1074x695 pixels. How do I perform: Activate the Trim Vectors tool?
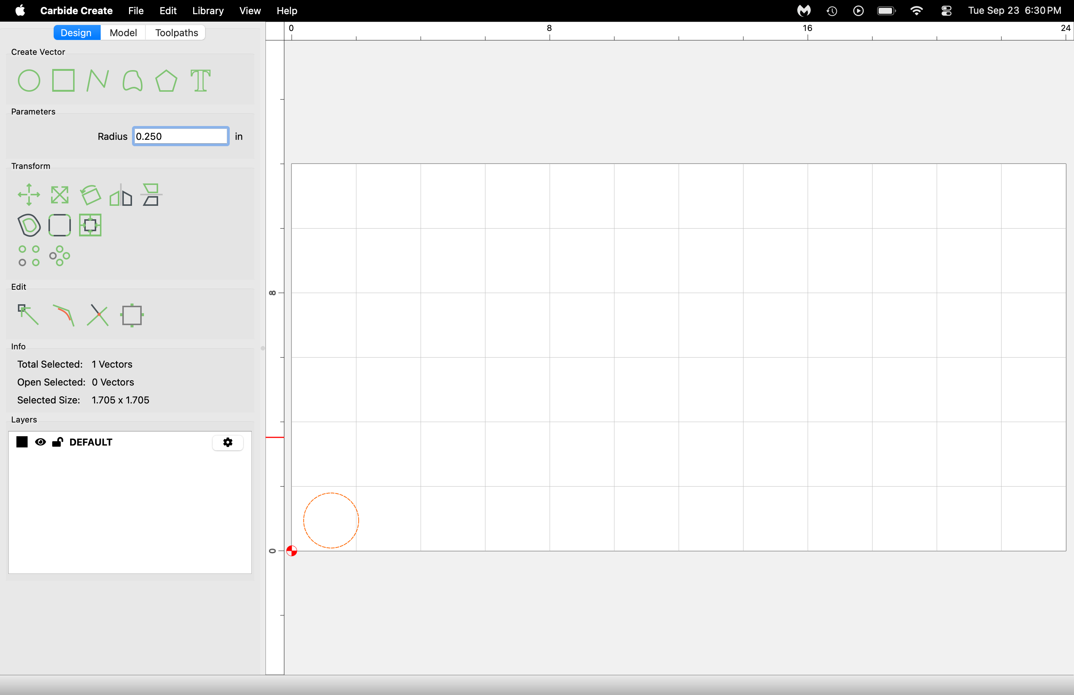[98, 315]
